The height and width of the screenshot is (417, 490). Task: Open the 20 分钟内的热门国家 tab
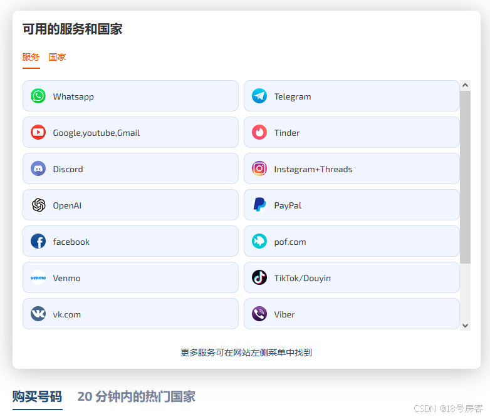136,397
